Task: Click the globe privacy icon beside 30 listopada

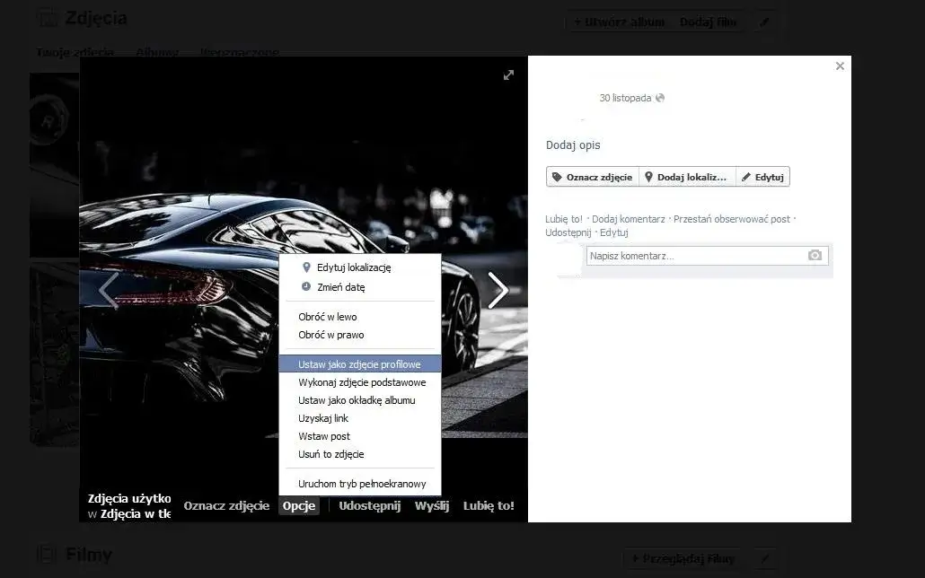Action: (x=661, y=98)
